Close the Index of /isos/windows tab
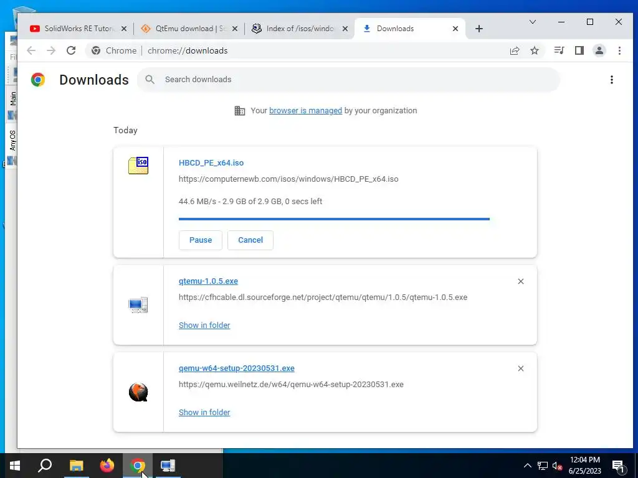This screenshot has height=478, width=638. click(345, 29)
